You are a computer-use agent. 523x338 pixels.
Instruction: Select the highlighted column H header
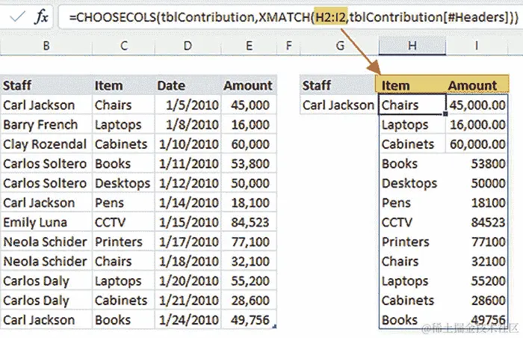click(412, 46)
